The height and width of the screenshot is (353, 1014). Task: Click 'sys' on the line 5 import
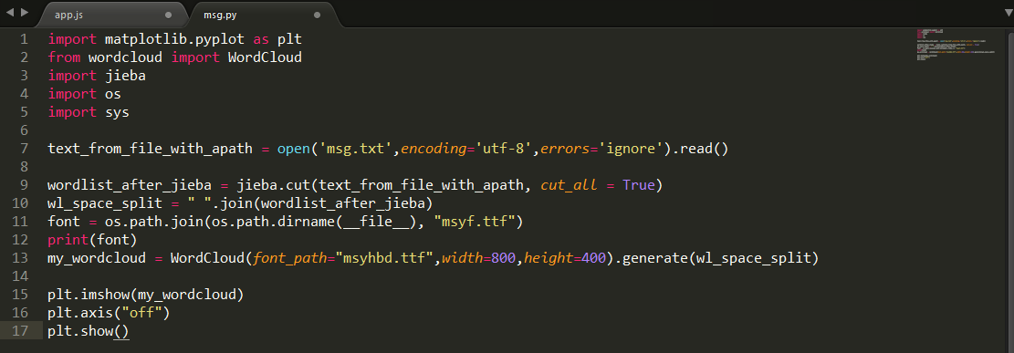[117, 112]
